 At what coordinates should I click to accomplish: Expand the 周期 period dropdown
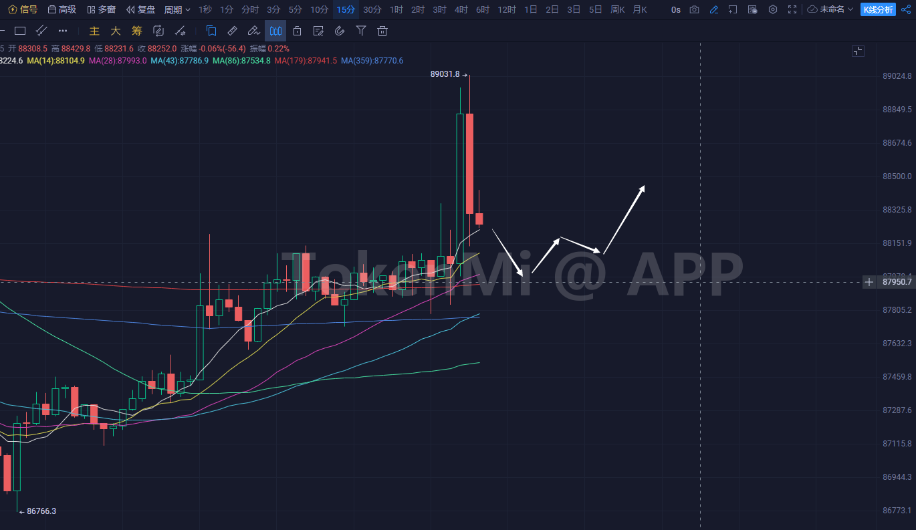pos(177,9)
